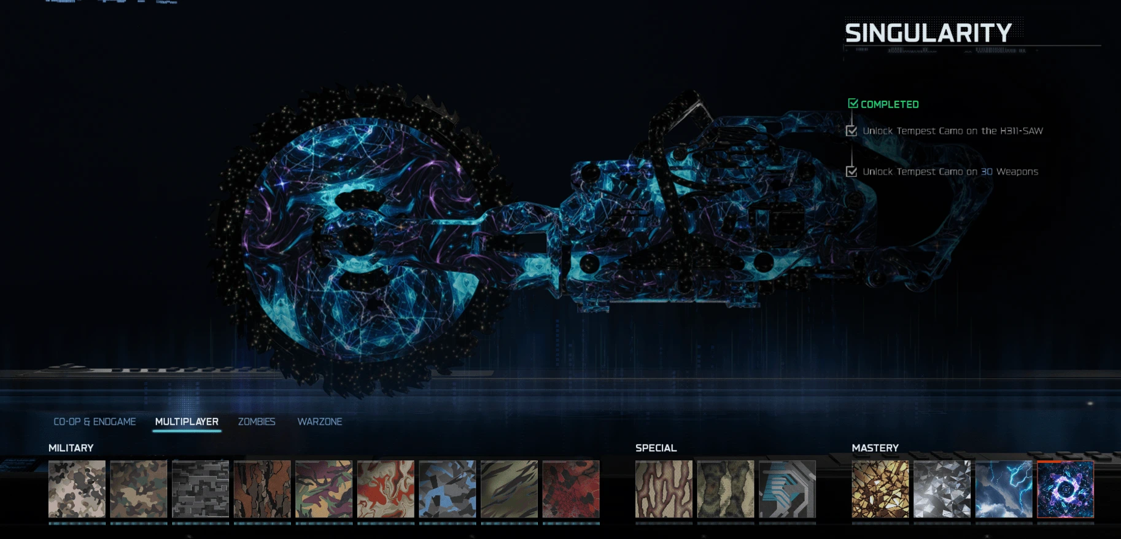Choose the dark gray digital Military camo

click(201, 489)
